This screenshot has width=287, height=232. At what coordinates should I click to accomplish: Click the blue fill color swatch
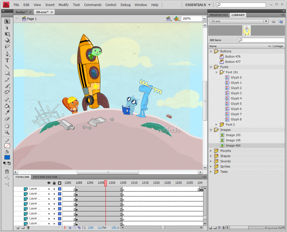pos(7,157)
